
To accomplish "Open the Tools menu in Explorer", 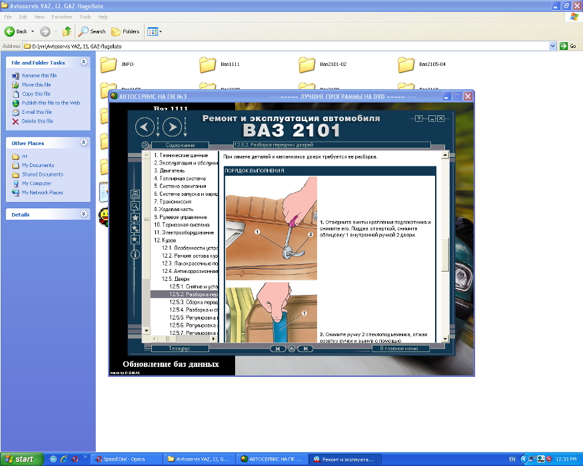I will [85, 17].
